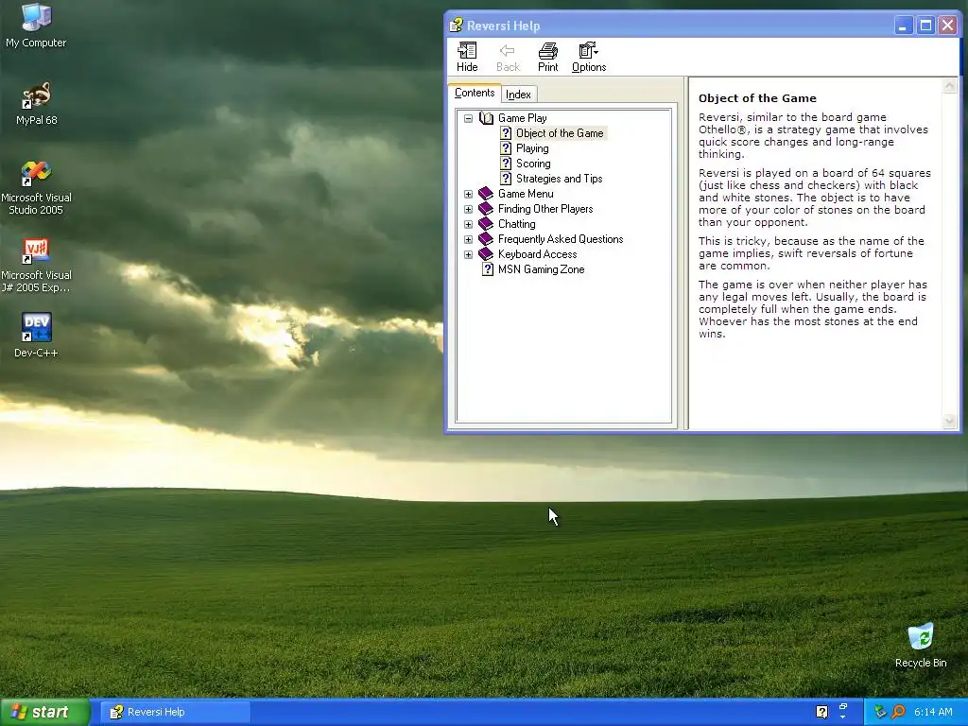Expand the Keyboard Access tree node
968x726 pixels.
(469, 254)
